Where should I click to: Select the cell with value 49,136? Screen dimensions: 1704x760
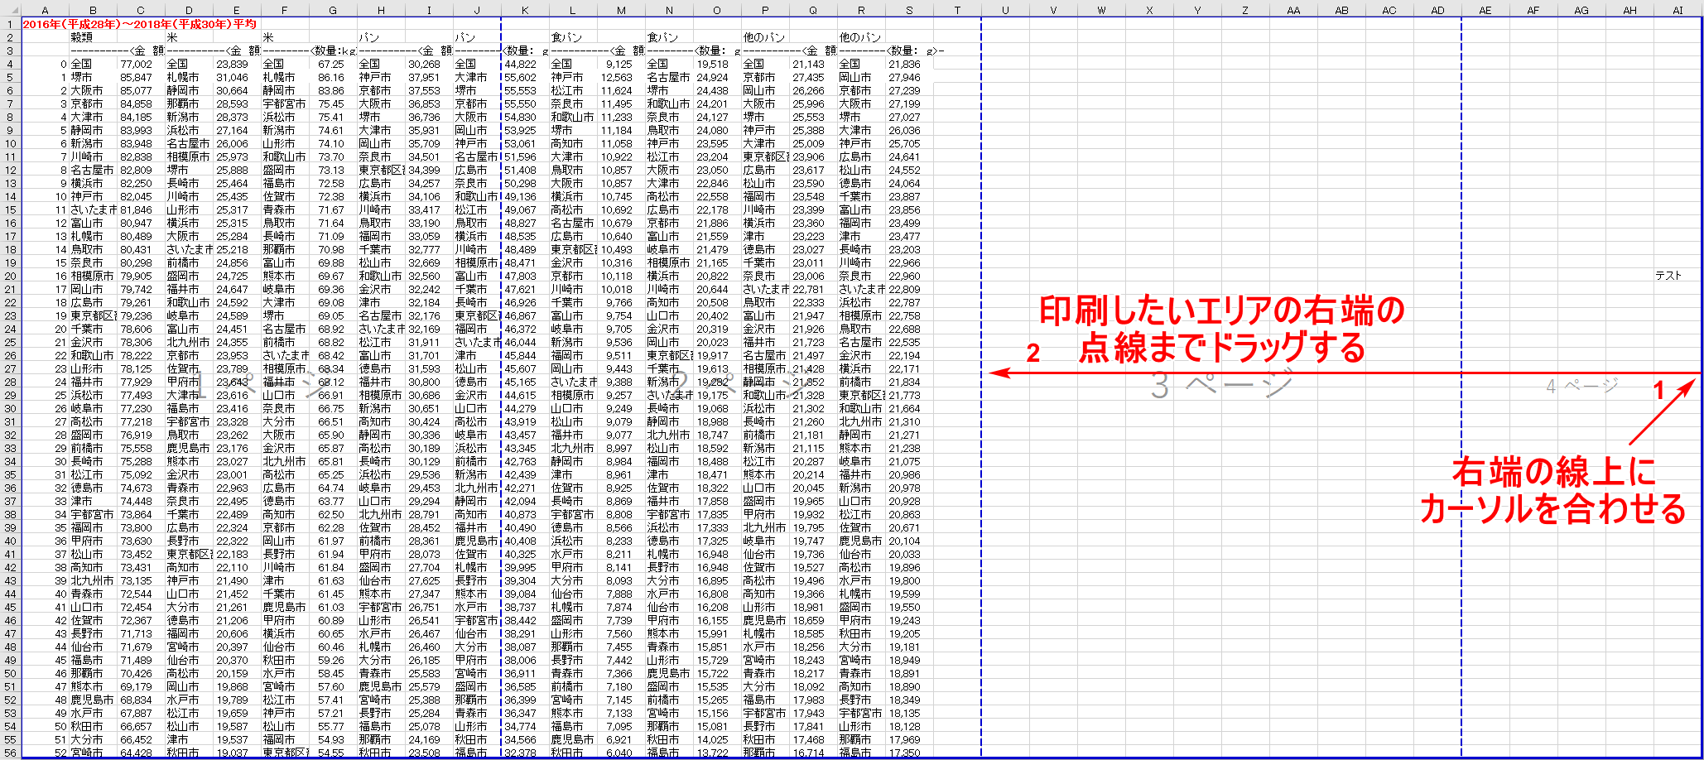(525, 196)
